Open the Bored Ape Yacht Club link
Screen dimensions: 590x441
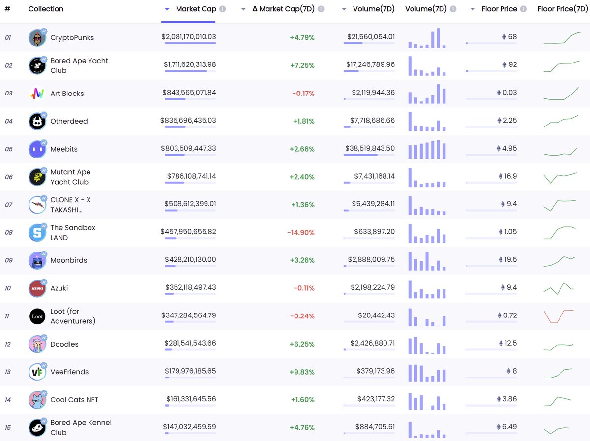coord(79,65)
